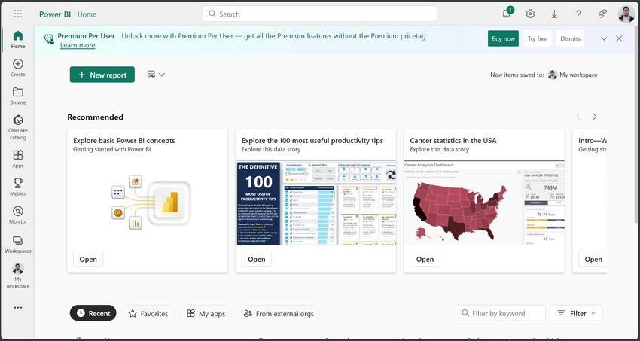The image size is (640, 341).
Task: Click 'Explore basic Power BI concepts' title
Action: coord(124,140)
